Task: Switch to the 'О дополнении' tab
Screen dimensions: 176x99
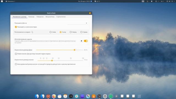Action: coord(61,17)
